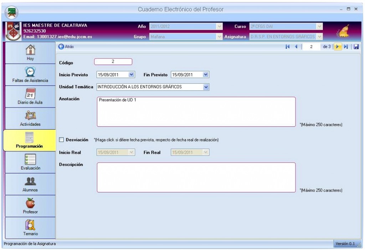
Task: Open the Temario section
Action: [x=30, y=228]
